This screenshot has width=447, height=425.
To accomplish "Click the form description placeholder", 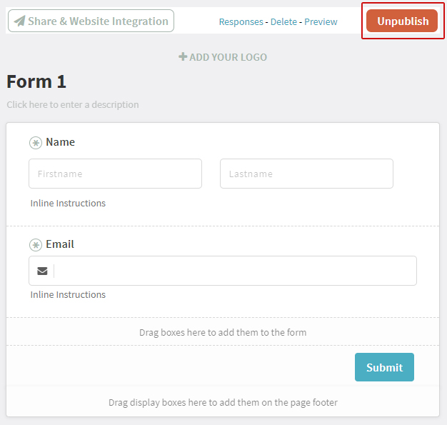I will [73, 105].
